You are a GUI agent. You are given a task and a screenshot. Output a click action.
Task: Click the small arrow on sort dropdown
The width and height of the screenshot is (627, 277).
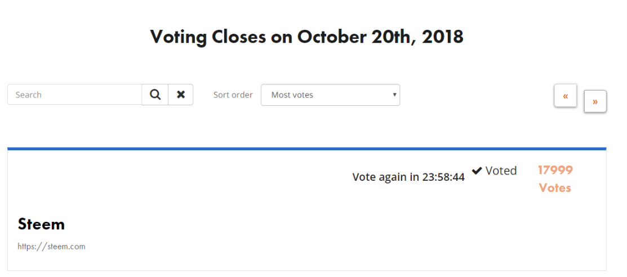tap(394, 95)
